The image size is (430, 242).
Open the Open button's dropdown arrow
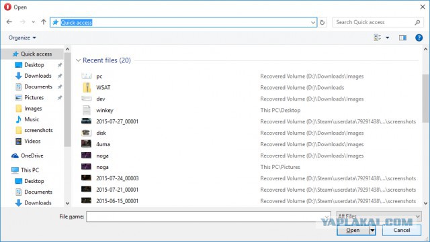372,230
